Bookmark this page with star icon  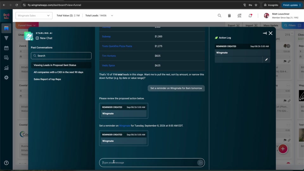[256, 5]
